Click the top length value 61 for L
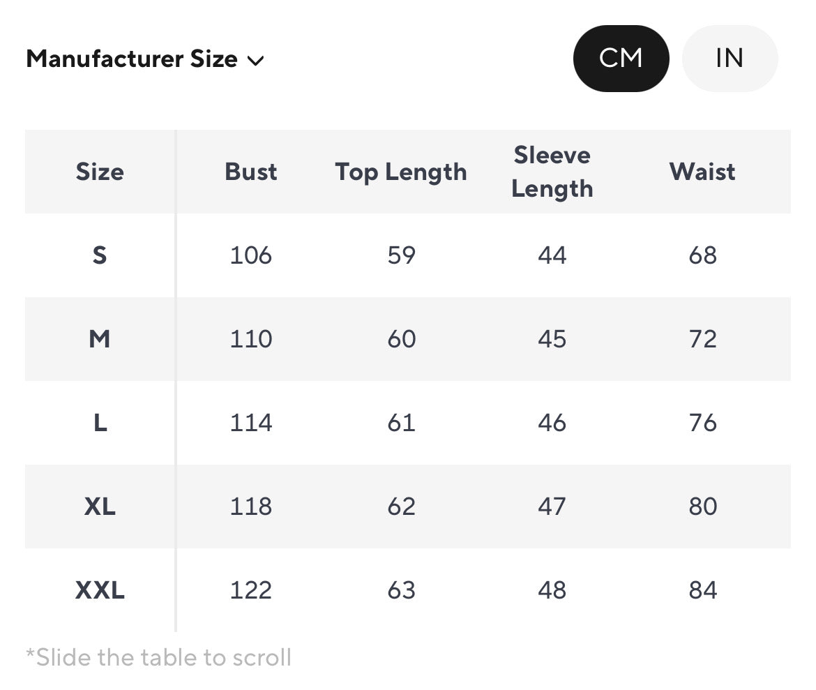This screenshot has width=816, height=690. coord(401,423)
